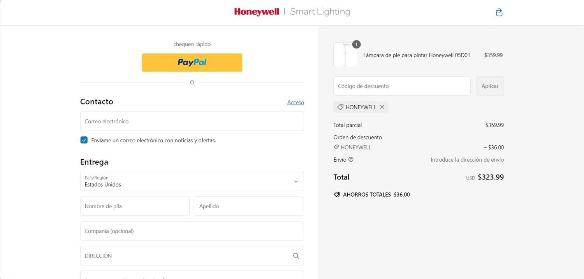Focus the Correo electrónico field
This screenshot has height=279, width=584.
tap(192, 121)
